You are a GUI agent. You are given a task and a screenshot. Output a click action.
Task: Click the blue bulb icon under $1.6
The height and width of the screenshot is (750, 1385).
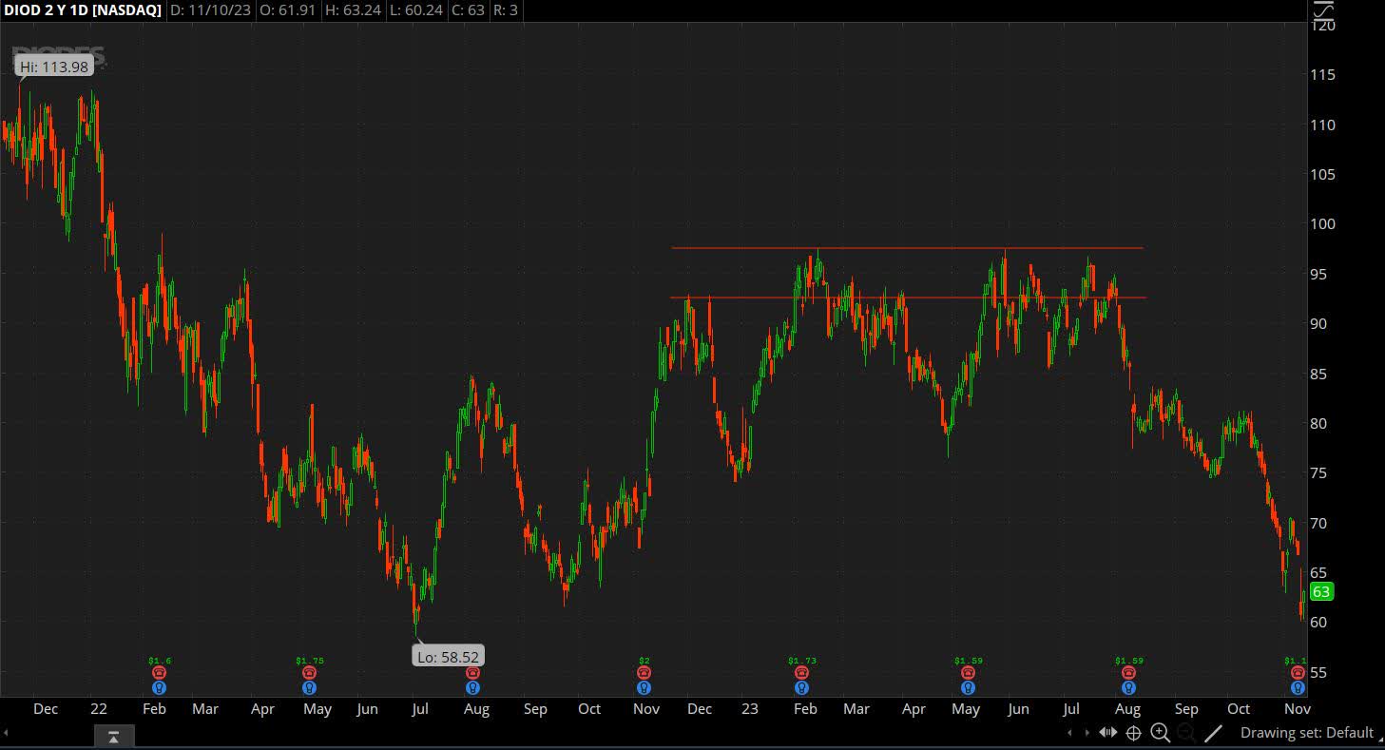pos(159,687)
